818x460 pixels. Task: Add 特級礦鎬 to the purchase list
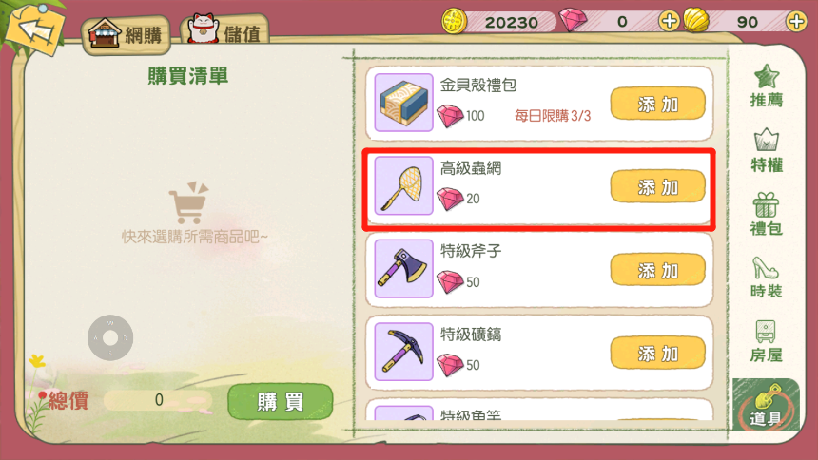coord(658,354)
